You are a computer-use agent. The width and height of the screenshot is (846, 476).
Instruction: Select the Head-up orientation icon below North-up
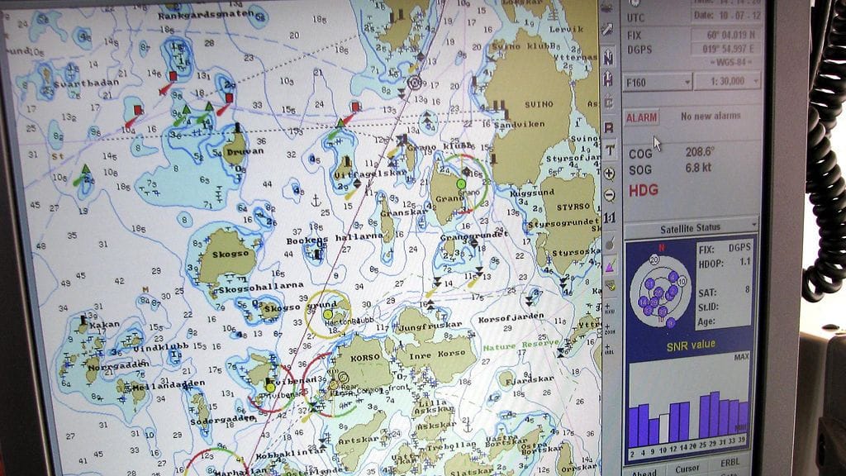click(x=609, y=80)
